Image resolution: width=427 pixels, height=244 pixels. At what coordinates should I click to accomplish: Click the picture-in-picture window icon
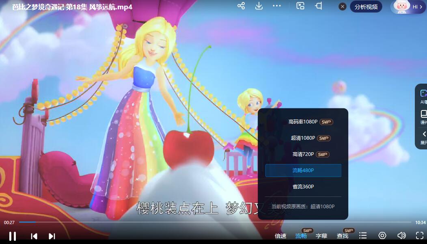click(300, 6)
